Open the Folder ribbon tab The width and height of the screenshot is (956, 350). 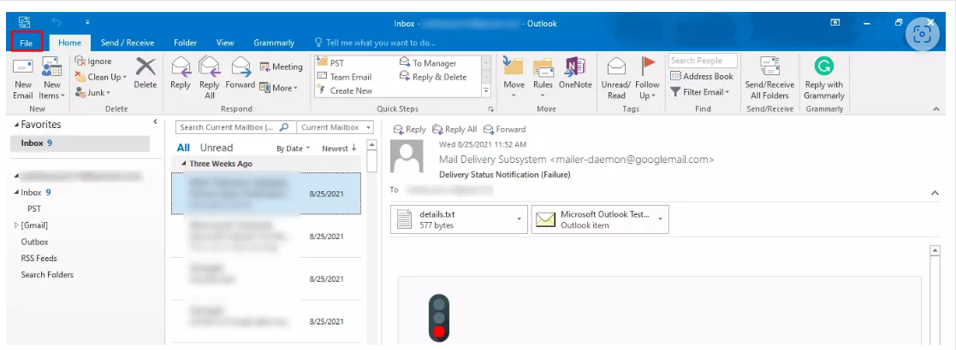pos(185,43)
